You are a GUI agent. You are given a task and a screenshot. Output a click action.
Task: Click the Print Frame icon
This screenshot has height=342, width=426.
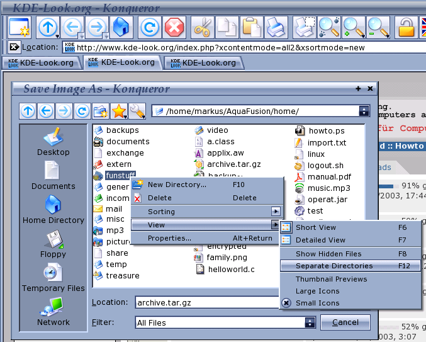(x=305, y=27)
